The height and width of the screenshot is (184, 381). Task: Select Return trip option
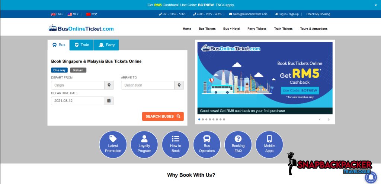(78, 70)
